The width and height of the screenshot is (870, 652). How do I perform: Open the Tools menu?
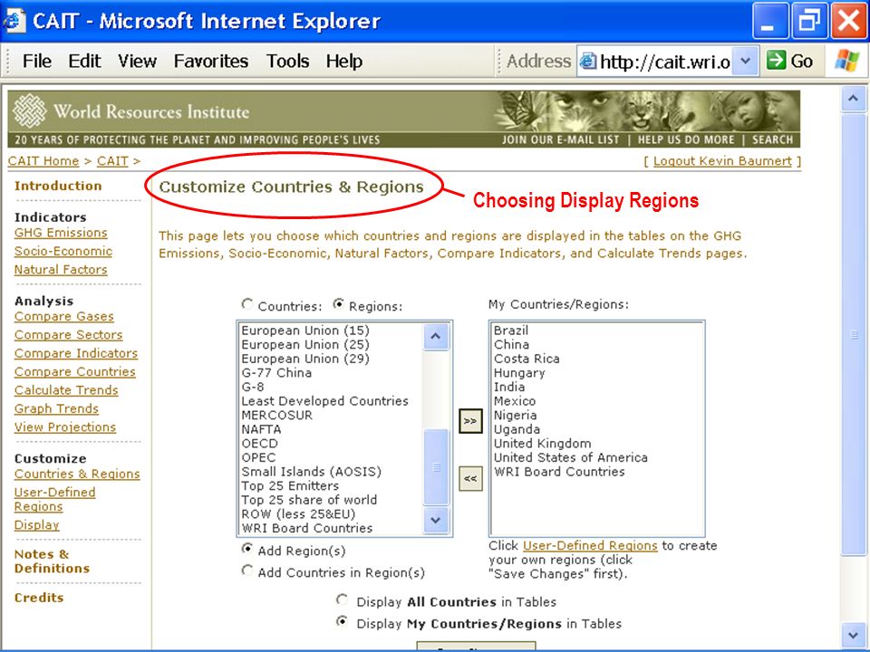[287, 61]
